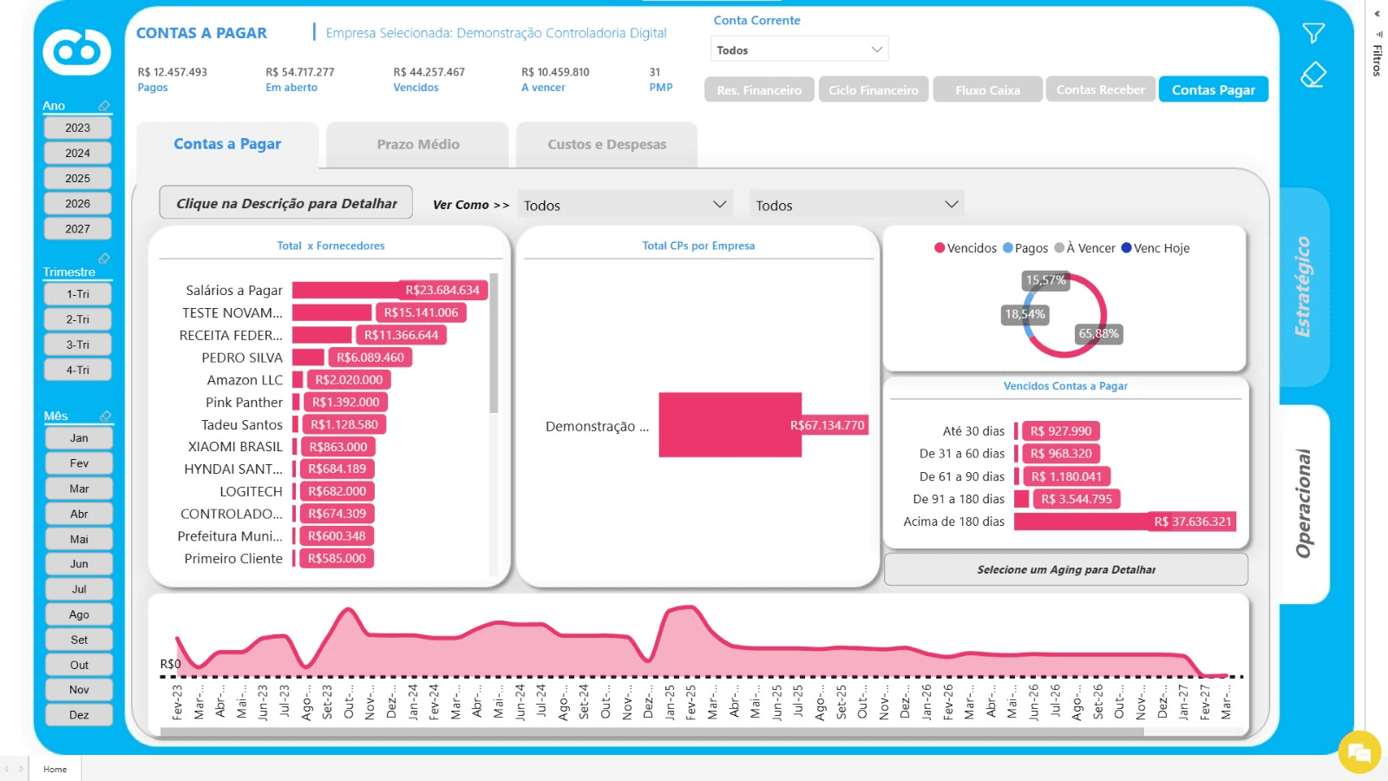
Task: Open Contas Receber page
Action: pos(1100,89)
